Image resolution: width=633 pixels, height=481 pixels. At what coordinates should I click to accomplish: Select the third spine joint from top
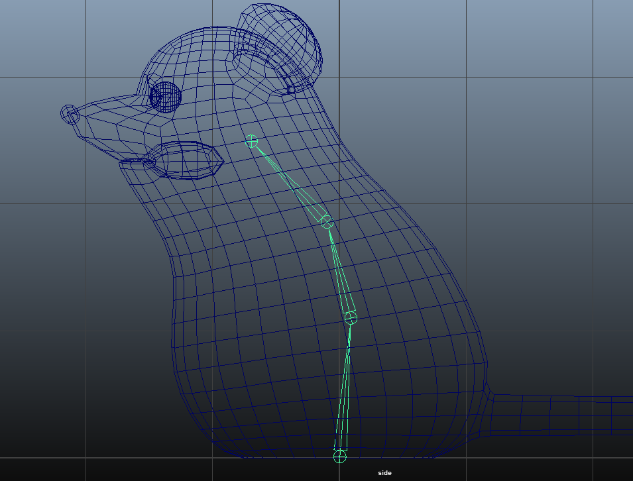coord(351,319)
